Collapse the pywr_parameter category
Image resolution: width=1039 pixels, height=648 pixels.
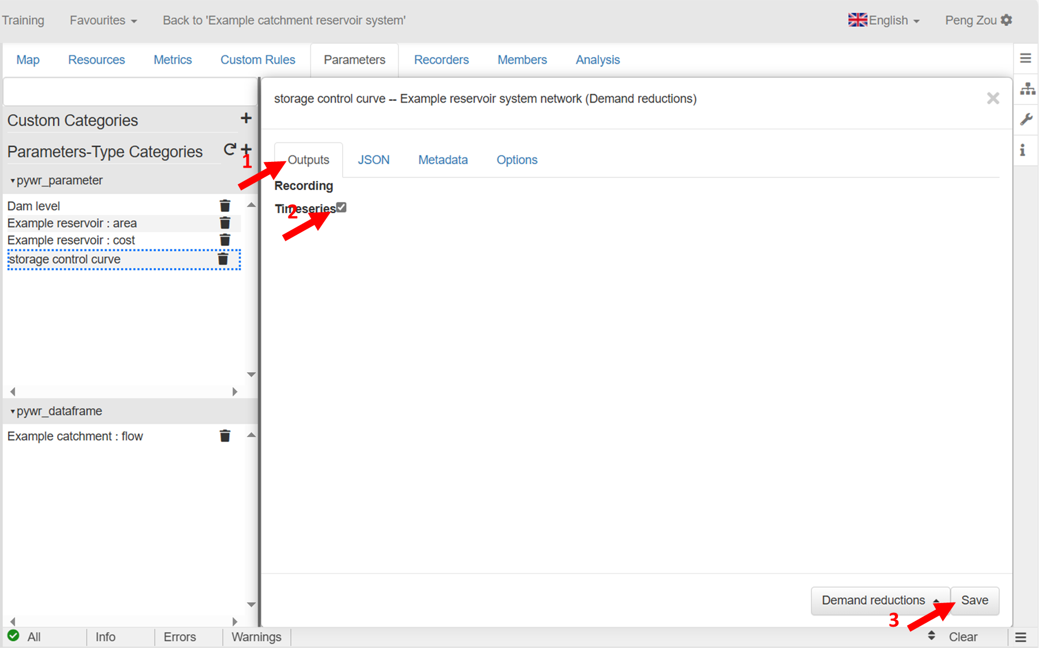(13, 181)
